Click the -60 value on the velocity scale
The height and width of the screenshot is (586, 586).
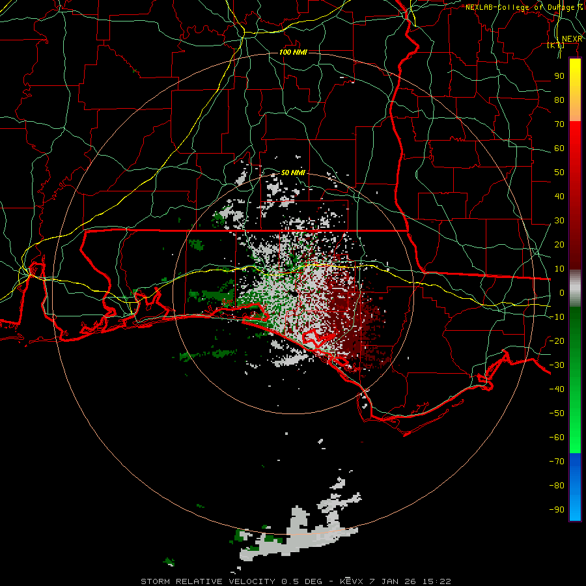(557, 438)
